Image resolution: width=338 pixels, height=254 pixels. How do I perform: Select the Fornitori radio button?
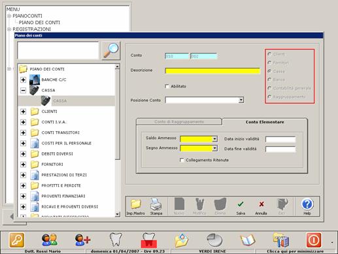pyautogui.click(x=269, y=63)
